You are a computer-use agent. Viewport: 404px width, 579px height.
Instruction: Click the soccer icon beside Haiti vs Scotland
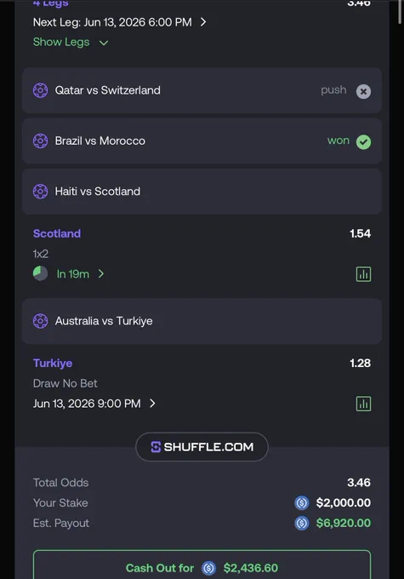point(40,192)
